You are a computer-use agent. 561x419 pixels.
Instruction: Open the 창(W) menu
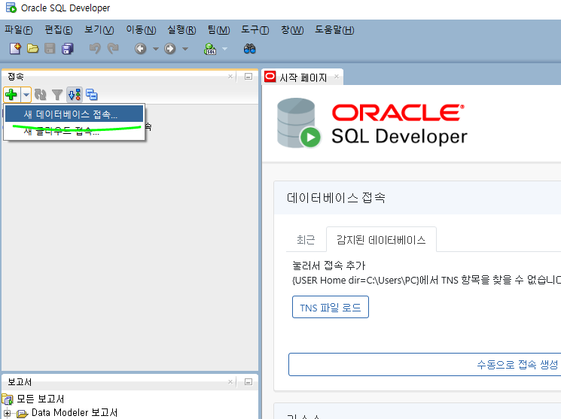coord(292,29)
